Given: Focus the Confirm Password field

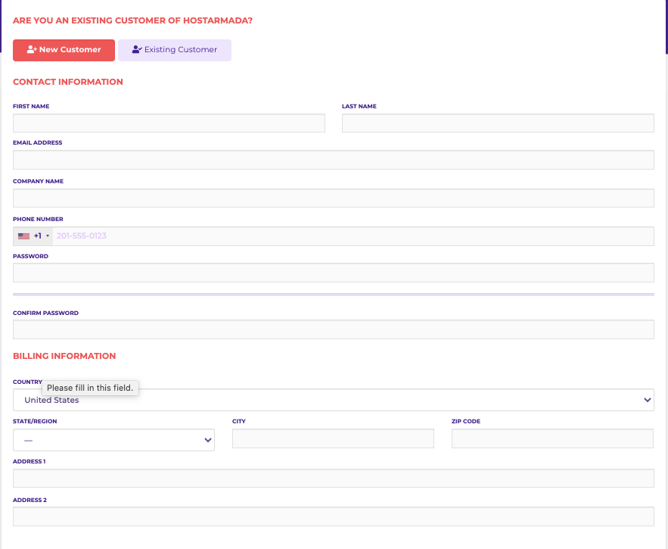Looking at the screenshot, I should pyautogui.click(x=333, y=329).
